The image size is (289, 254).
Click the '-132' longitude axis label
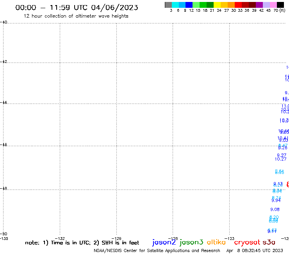click(60, 238)
